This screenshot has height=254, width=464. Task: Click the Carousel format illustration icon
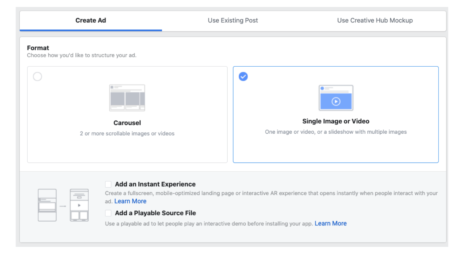pyautogui.click(x=127, y=98)
